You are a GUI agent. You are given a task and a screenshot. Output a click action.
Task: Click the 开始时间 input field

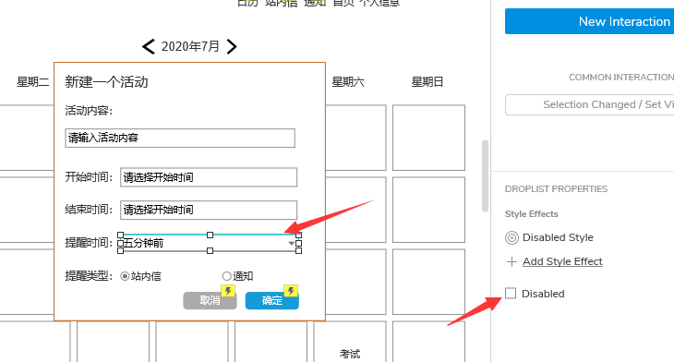209,177
